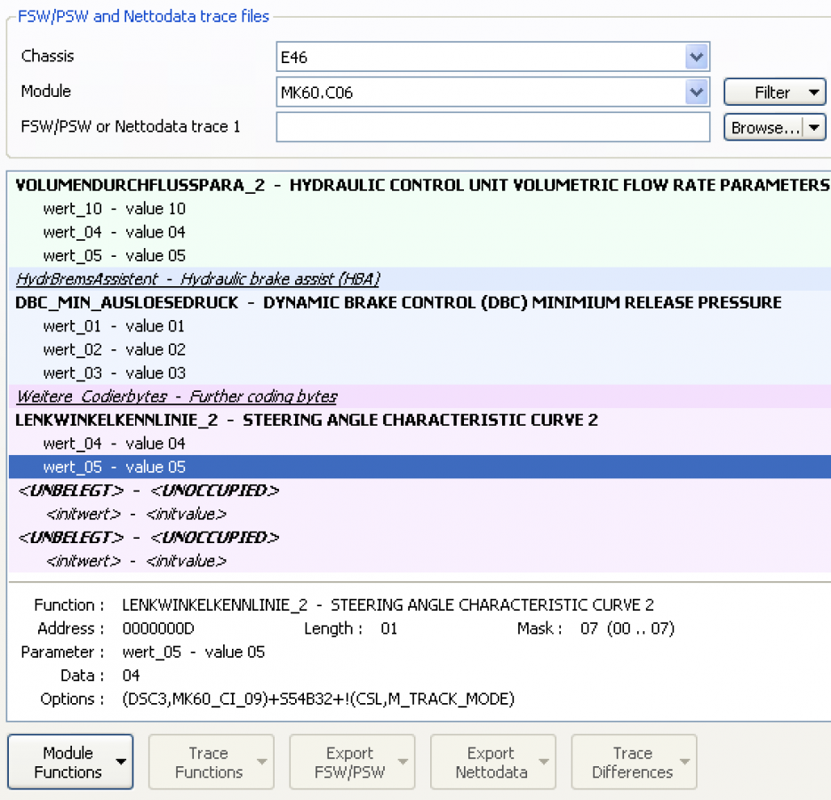Select wert_02 - value 02 entry
The height and width of the screenshot is (800, 831).
tap(114, 350)
